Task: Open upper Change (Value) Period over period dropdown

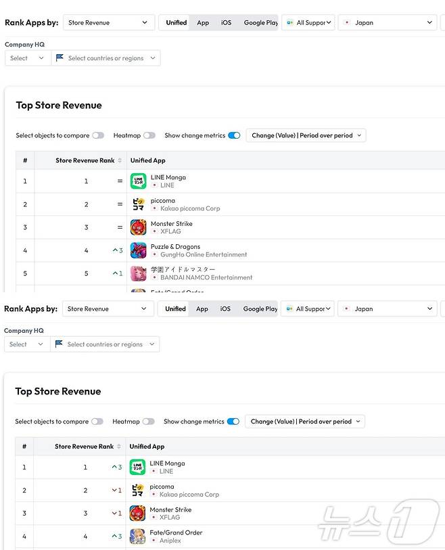Action: point(306,135)
